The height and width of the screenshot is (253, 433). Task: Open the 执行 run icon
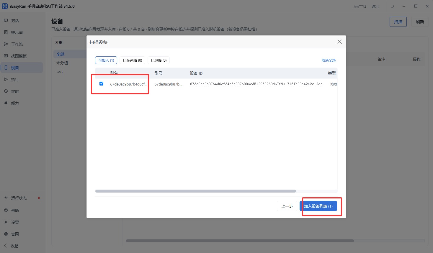[6, 80]
